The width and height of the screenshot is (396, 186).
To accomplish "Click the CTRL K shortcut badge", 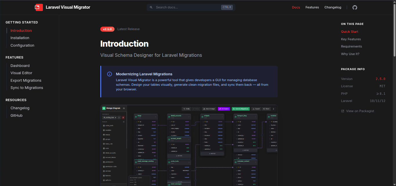I will pyautogui.click(x=227, y=7).
